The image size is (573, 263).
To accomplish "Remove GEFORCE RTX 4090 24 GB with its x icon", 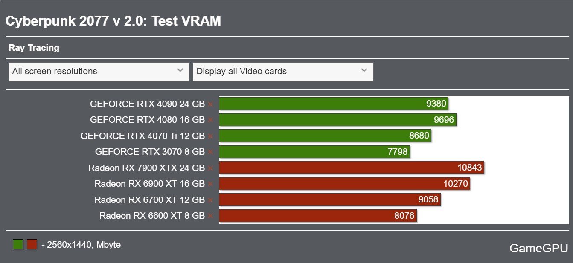I will [x=211, y=104].
